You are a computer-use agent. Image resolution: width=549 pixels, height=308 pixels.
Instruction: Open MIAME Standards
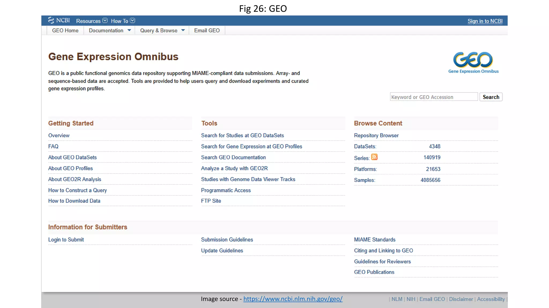point(375,240)
